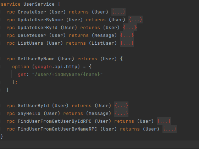This screenshot has width=199, height=149.
Task: Click the closing brace of GetUserByName block
Action: (7, 90)
